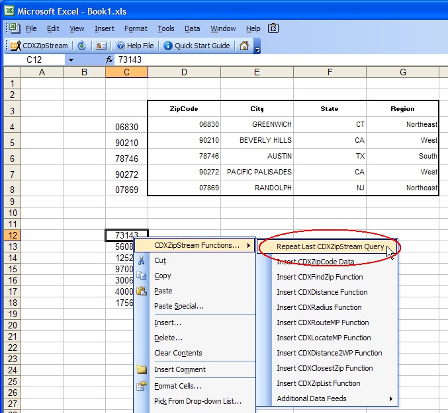The width and height of the screenshot is (448, 413).
Task: Click the Name Box showing C12
Action: pos(34,59)
